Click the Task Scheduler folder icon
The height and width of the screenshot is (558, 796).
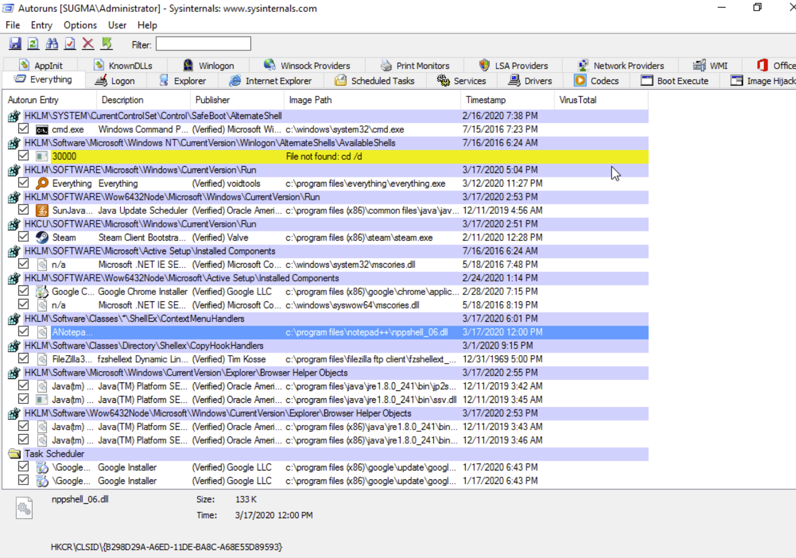click(x=14, y=454)
